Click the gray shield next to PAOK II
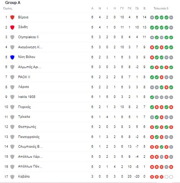This screenshot has width=180, height=183. 12,77
